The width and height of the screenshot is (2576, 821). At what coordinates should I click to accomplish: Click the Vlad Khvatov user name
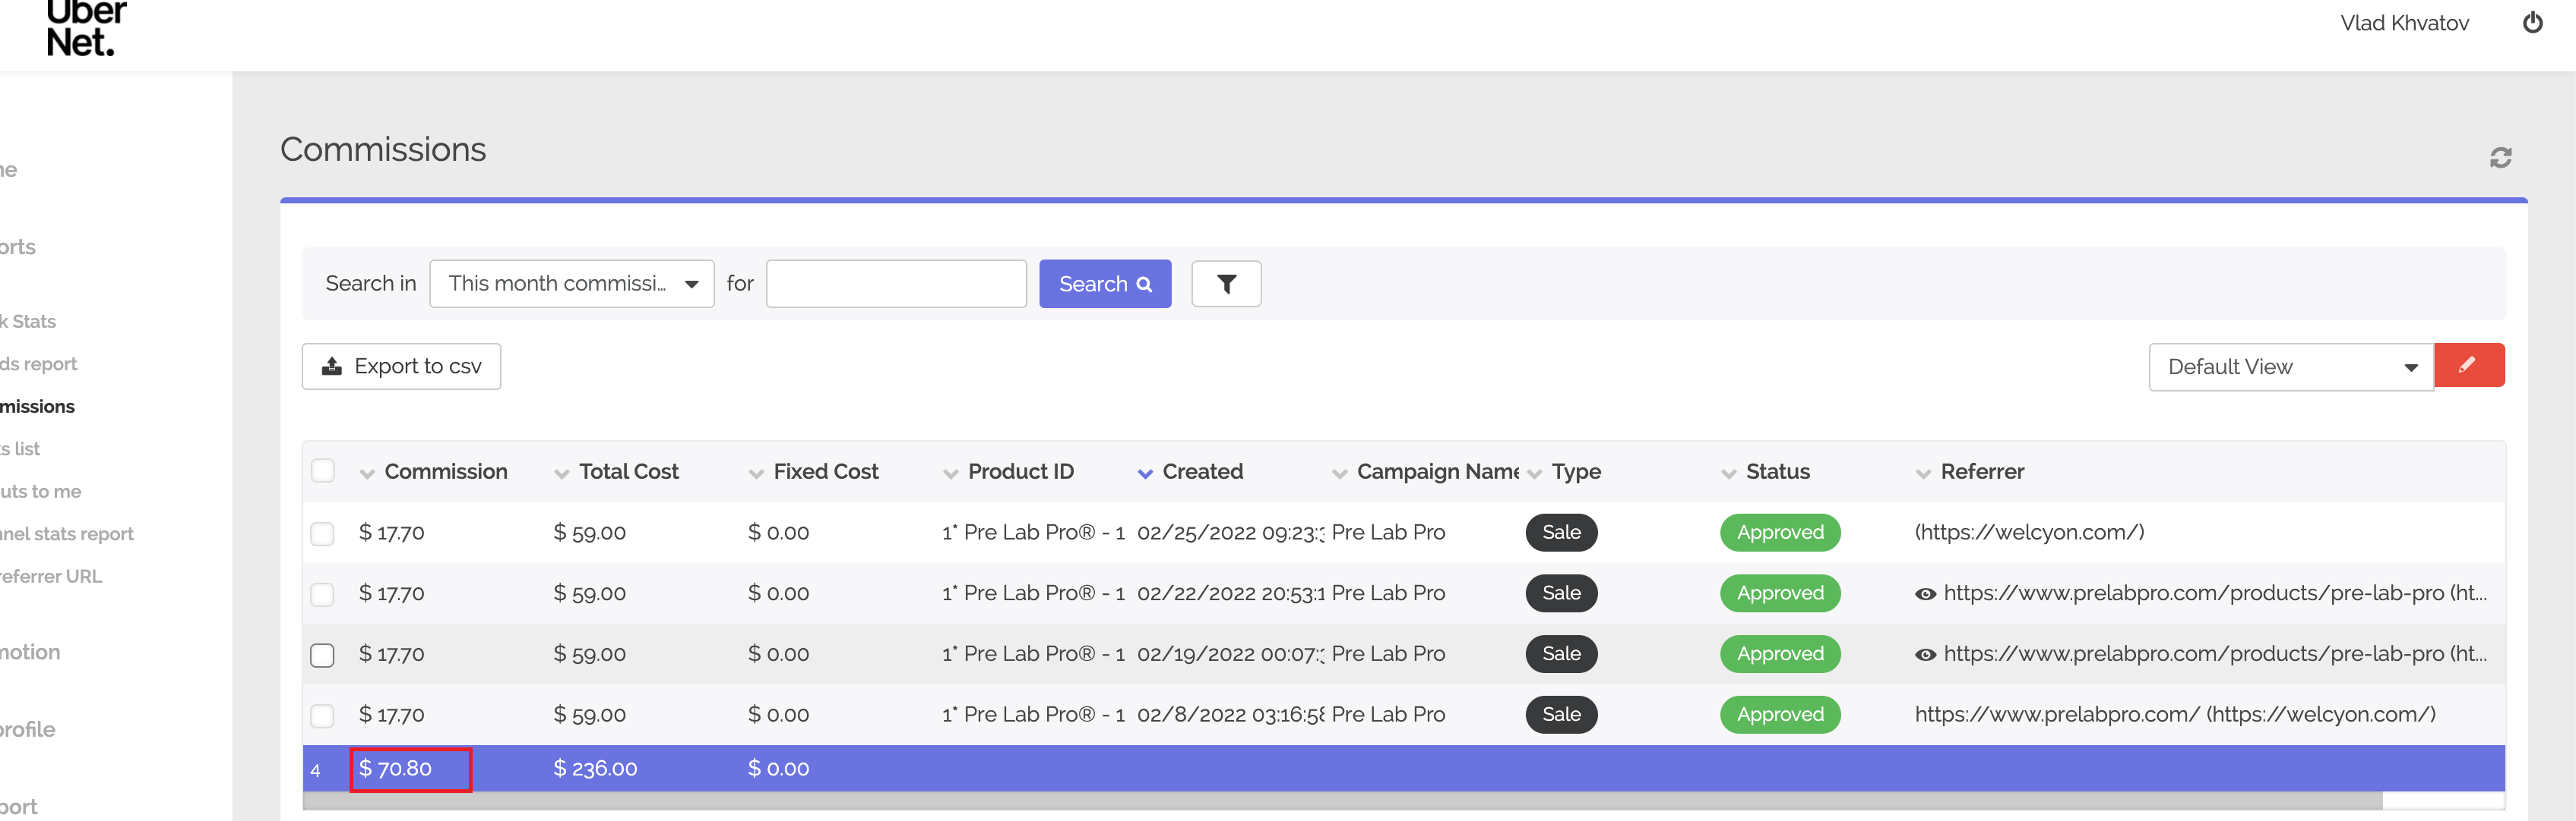pos(2404,23)
